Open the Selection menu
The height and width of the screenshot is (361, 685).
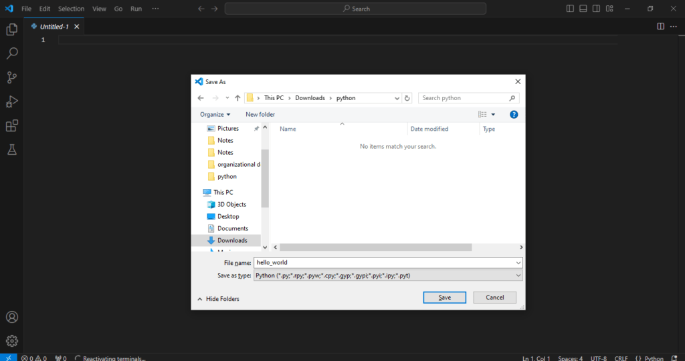tap(71, 9)
